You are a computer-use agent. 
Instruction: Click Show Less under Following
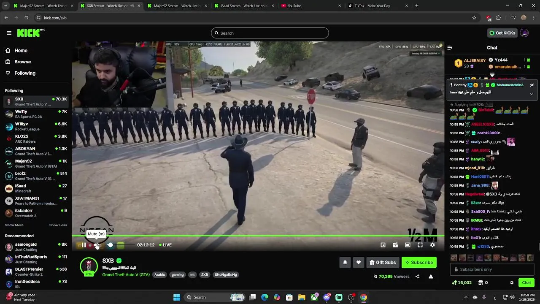click(x=58, y=225)
